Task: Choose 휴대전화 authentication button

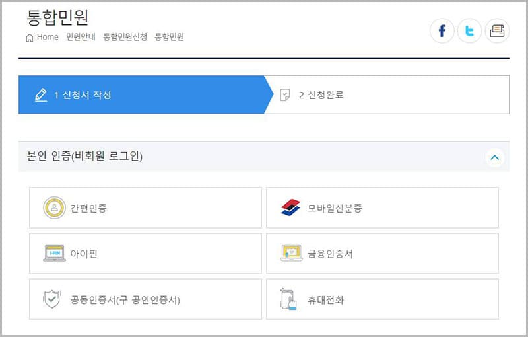Action: pyautogui.click(x=382, y=299)
